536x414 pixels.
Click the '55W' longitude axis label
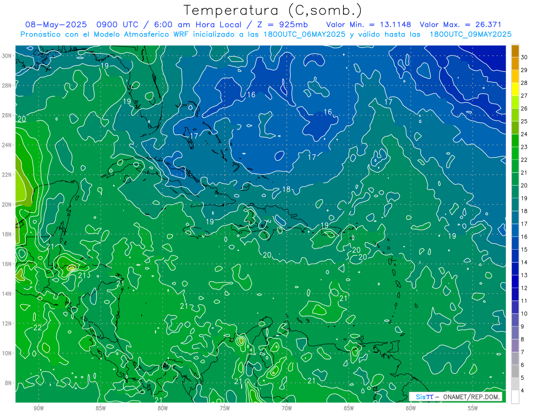tap(473, 408)
